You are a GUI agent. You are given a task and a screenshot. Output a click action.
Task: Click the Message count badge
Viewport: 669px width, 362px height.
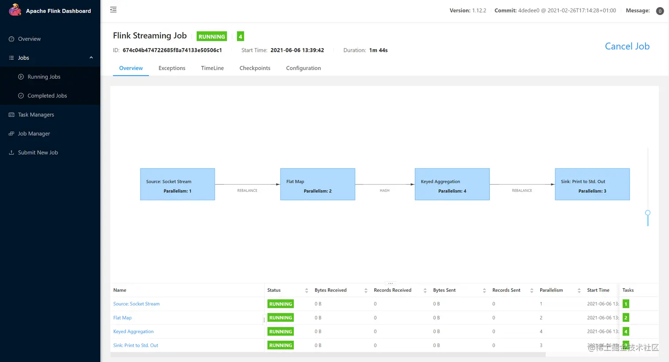(660, 11)
